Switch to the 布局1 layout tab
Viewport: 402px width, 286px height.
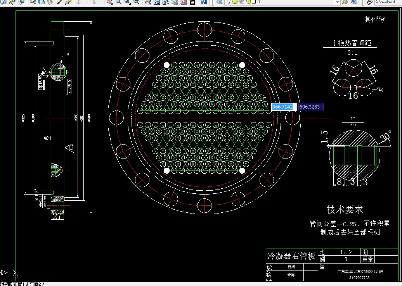coord(19,284)
